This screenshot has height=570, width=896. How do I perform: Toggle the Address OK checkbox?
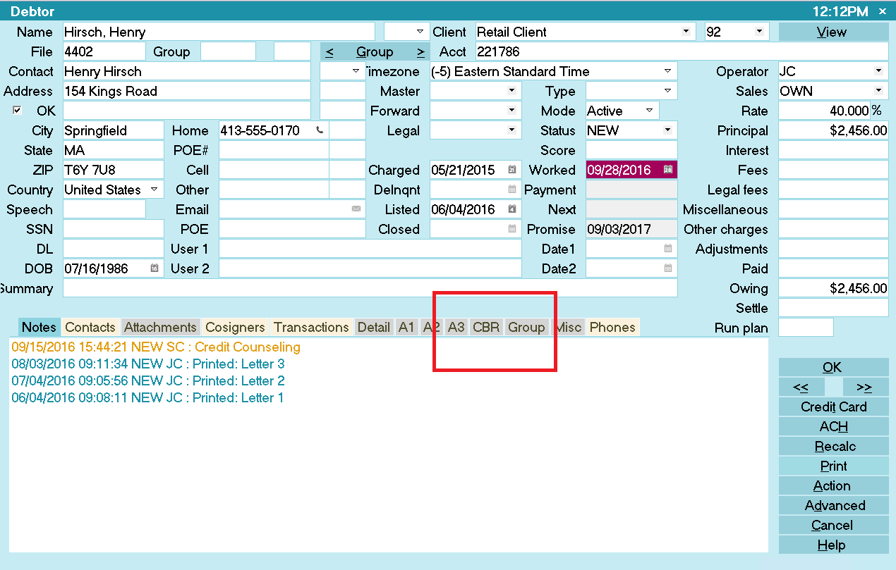(18, 111)
